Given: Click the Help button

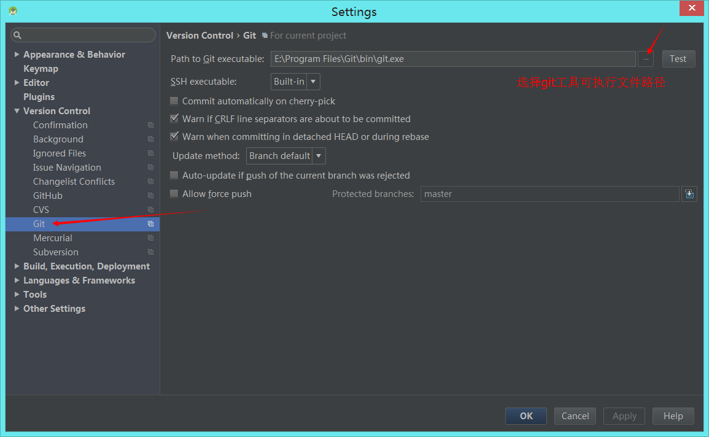Looking at the screenshot, I should pyautogui.click(x=673, y=416).
